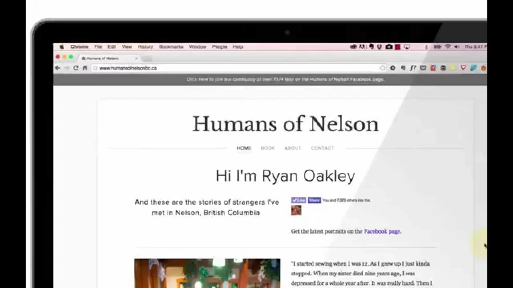This screenshot has width=513, height=288.
Task: Click the orange extension icon at toolbar end
Action: 483,68
